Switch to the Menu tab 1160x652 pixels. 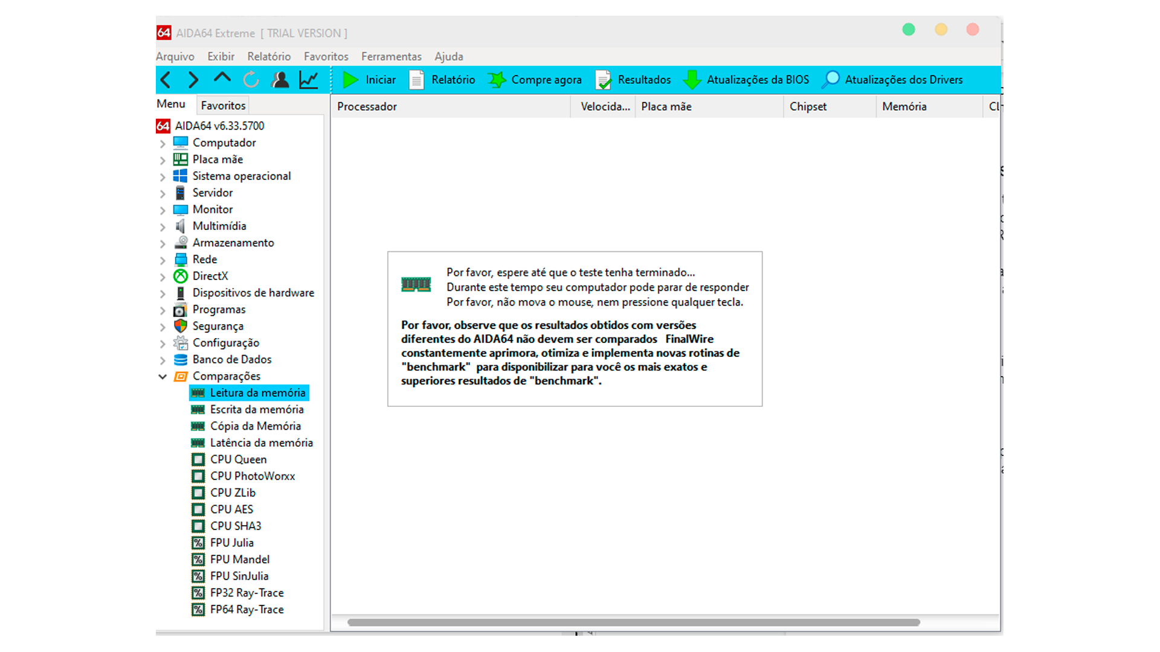click(x=171, y=104)
